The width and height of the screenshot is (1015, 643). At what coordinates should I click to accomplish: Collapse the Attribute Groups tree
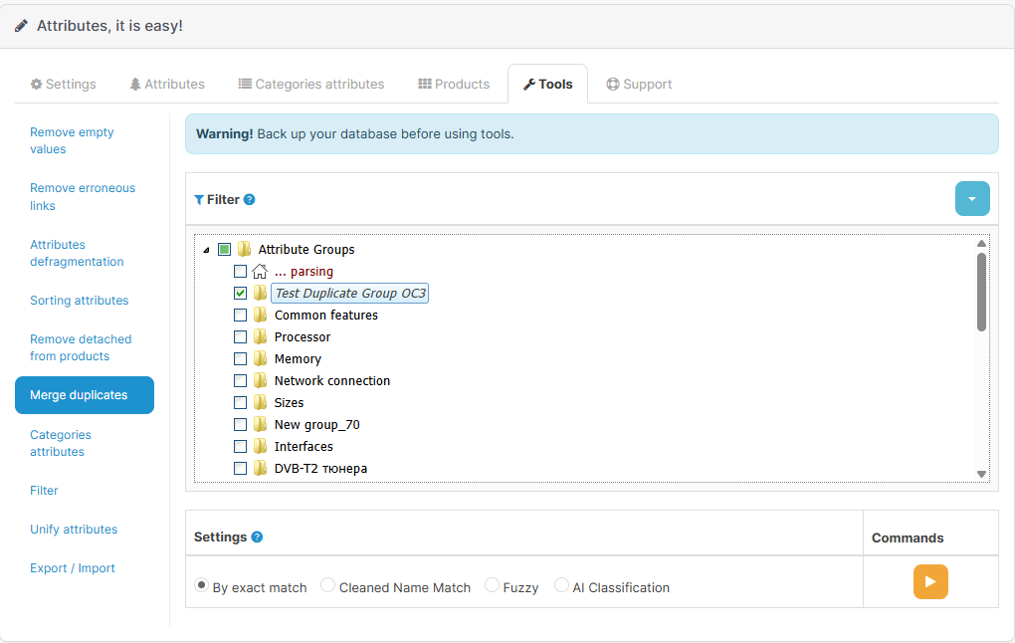pos(206,249)
